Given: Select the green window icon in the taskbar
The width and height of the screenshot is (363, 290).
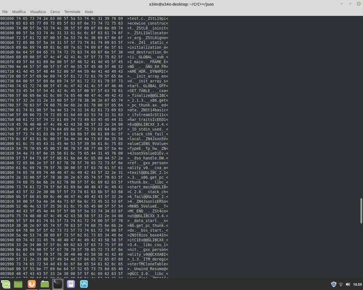Looking at the screenshot, I should [19, 284].
